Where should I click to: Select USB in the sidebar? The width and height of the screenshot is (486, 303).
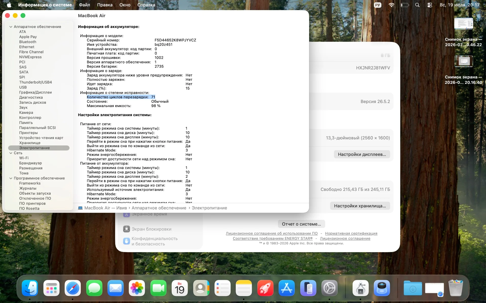pyautogui.click(x=23, y=87)
